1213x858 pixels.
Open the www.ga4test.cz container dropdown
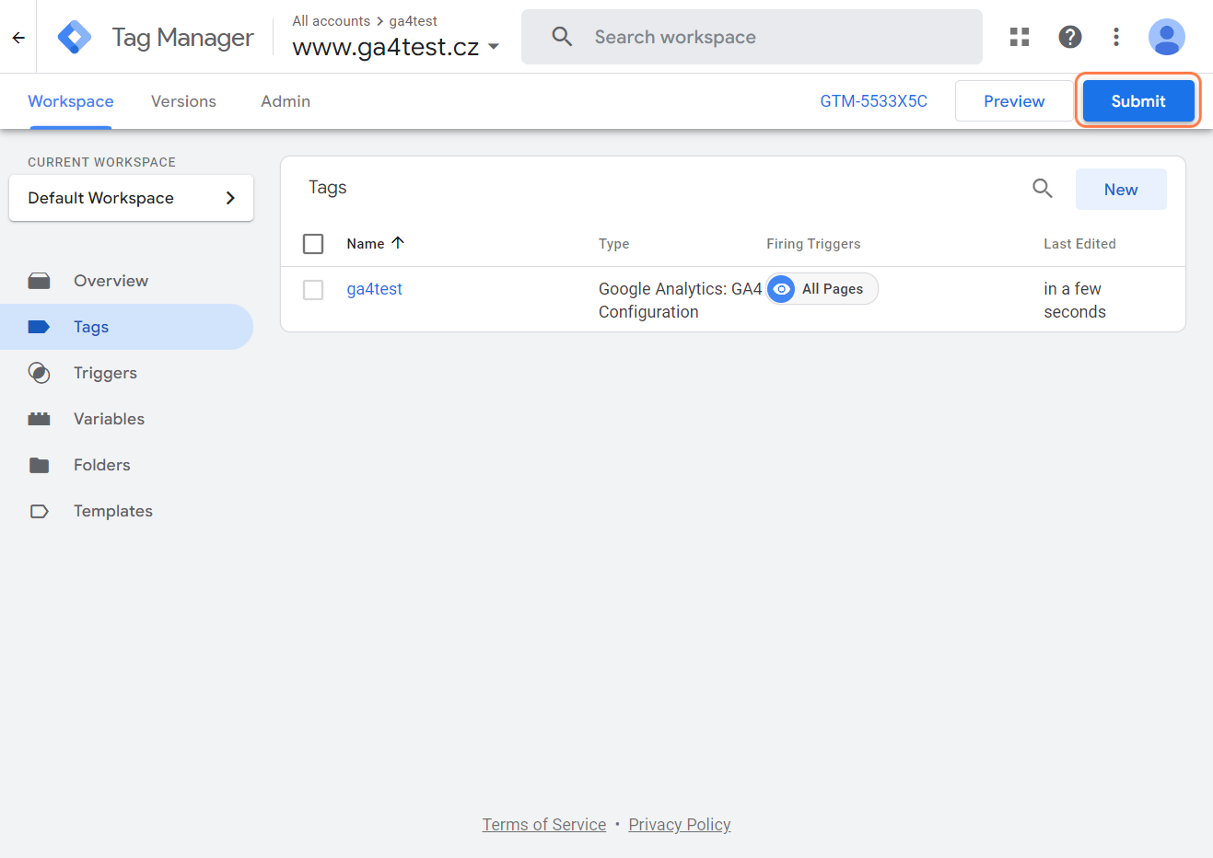(396, 47)
